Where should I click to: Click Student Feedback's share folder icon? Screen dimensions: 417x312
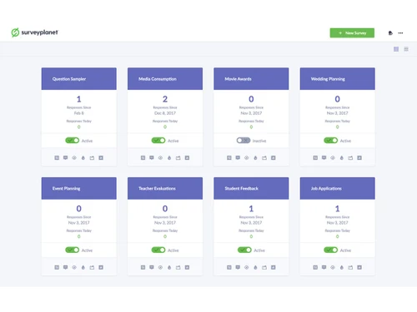pos(264,267)
